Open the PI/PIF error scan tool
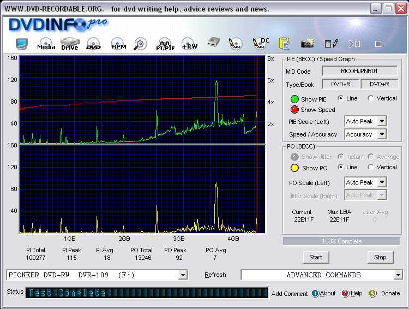 (165, 44)
